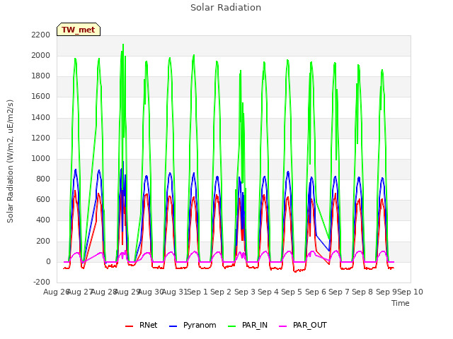Click the Sep 10 x-axis tick label
The height and width of the screenshot is (339, 453).
(411, 292)
